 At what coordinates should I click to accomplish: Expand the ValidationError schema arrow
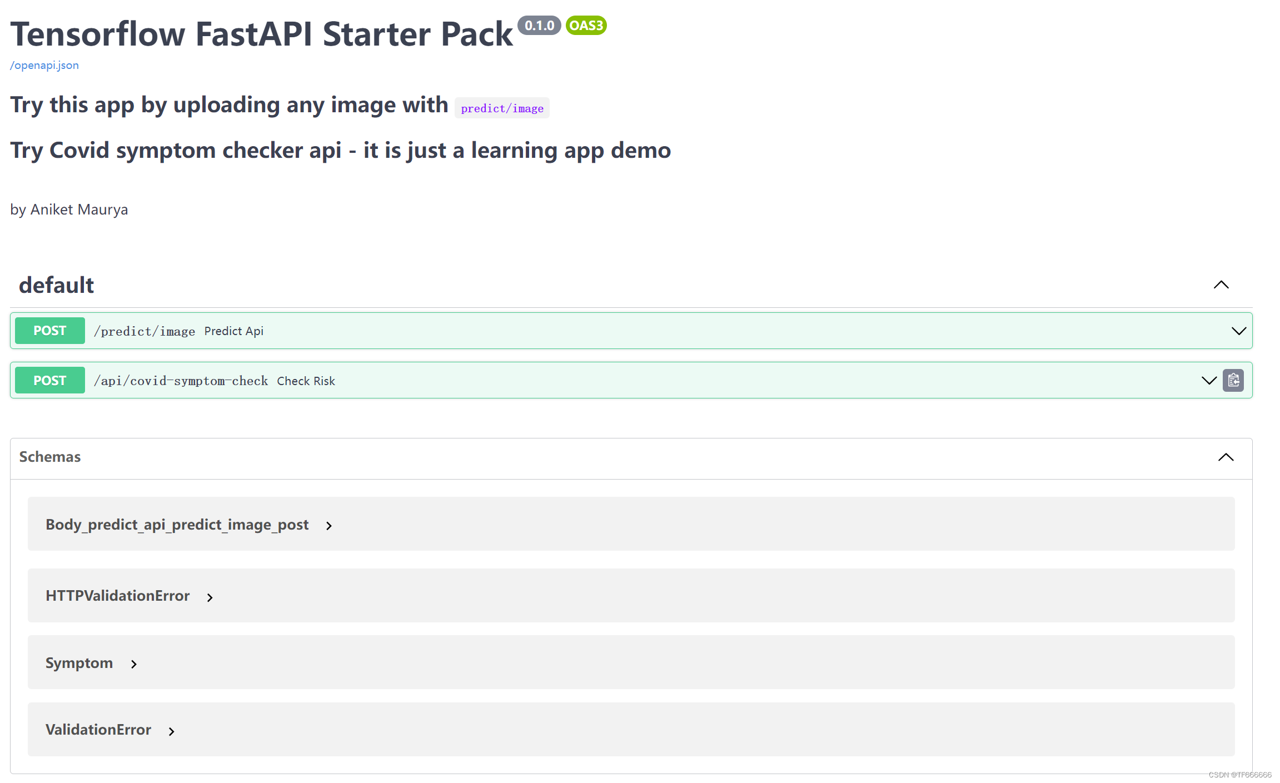point(172,731)
